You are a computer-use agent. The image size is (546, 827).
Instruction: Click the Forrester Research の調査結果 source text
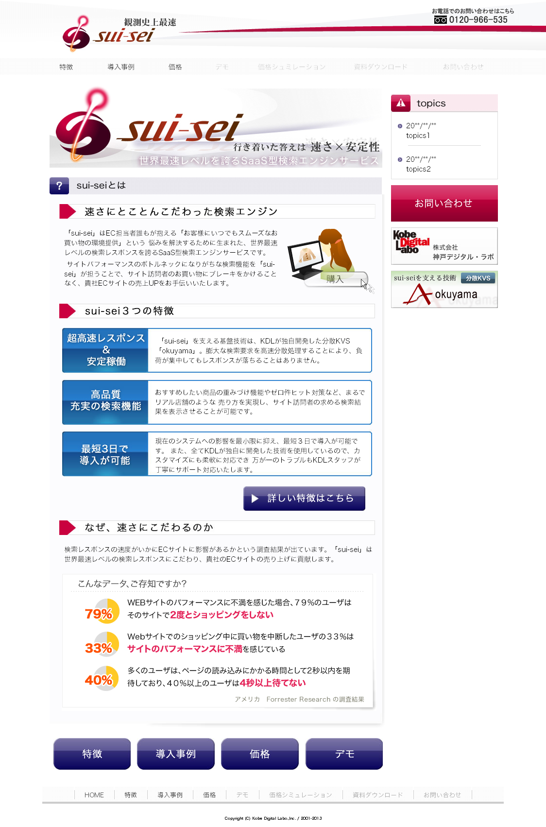pos(299,699)
